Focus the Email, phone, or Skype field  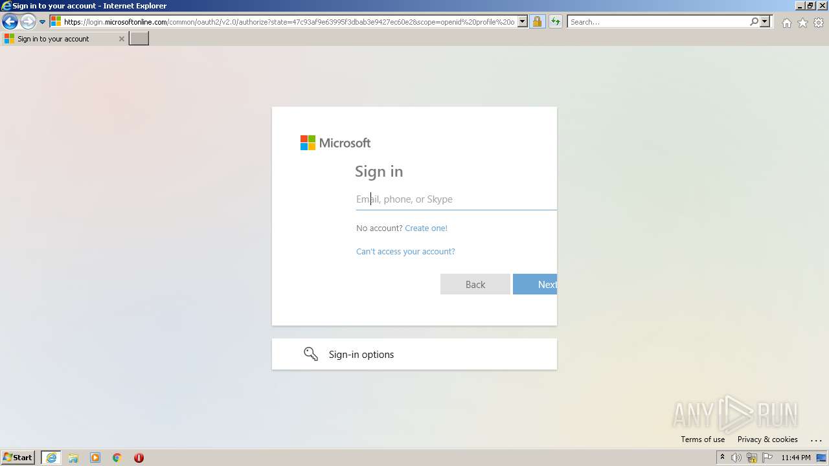click(x=456, y=199)
